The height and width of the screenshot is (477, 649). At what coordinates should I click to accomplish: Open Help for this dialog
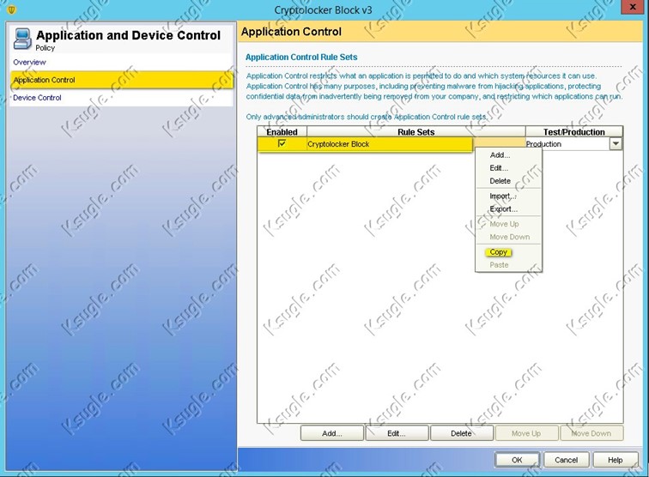pyautogui.click(x=615, y=460)
